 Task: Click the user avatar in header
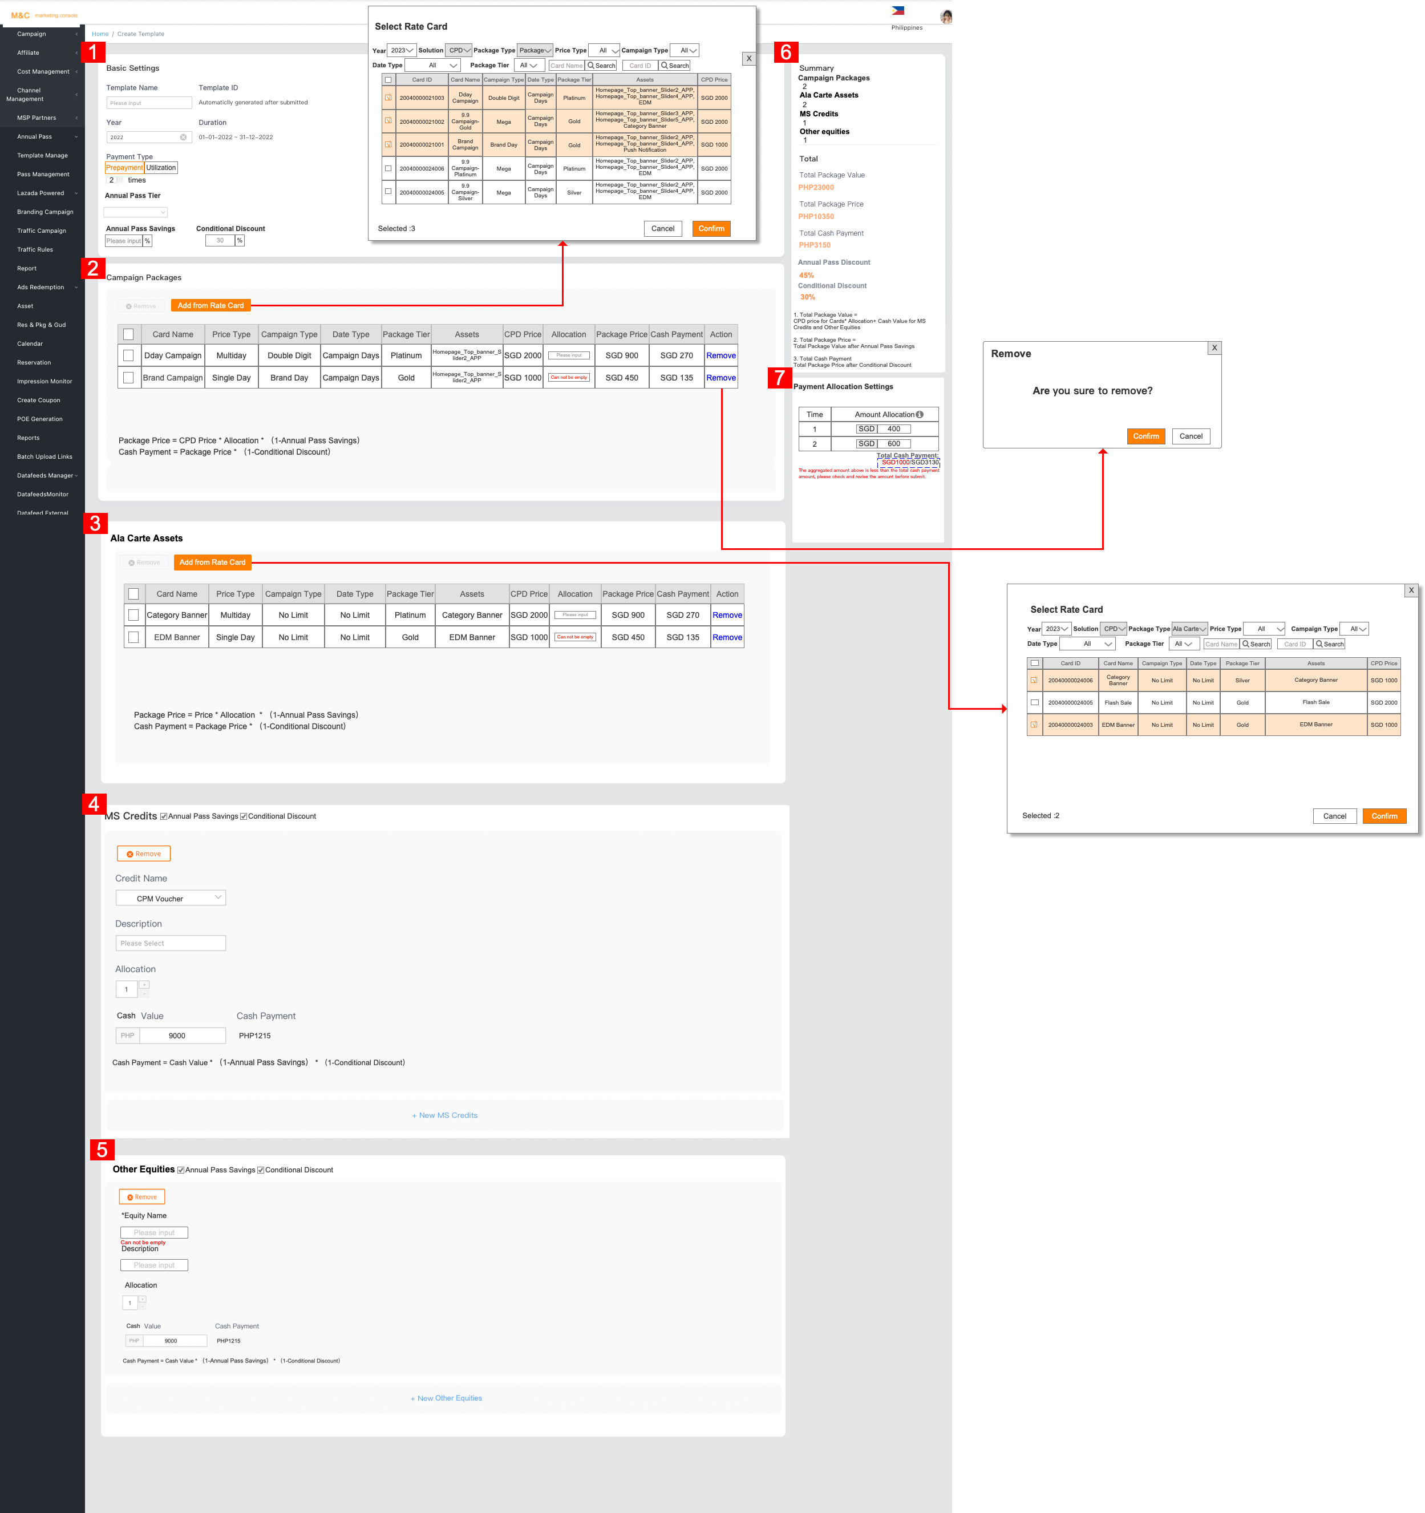coord(946,17)
